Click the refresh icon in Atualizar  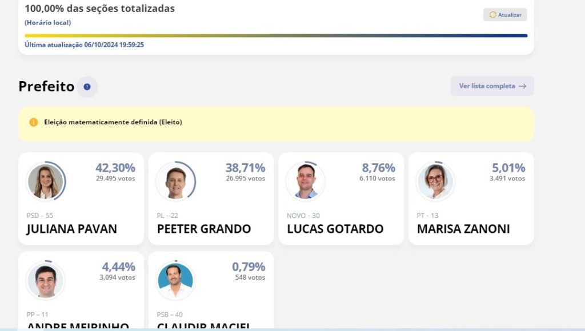tap(492, 14)
